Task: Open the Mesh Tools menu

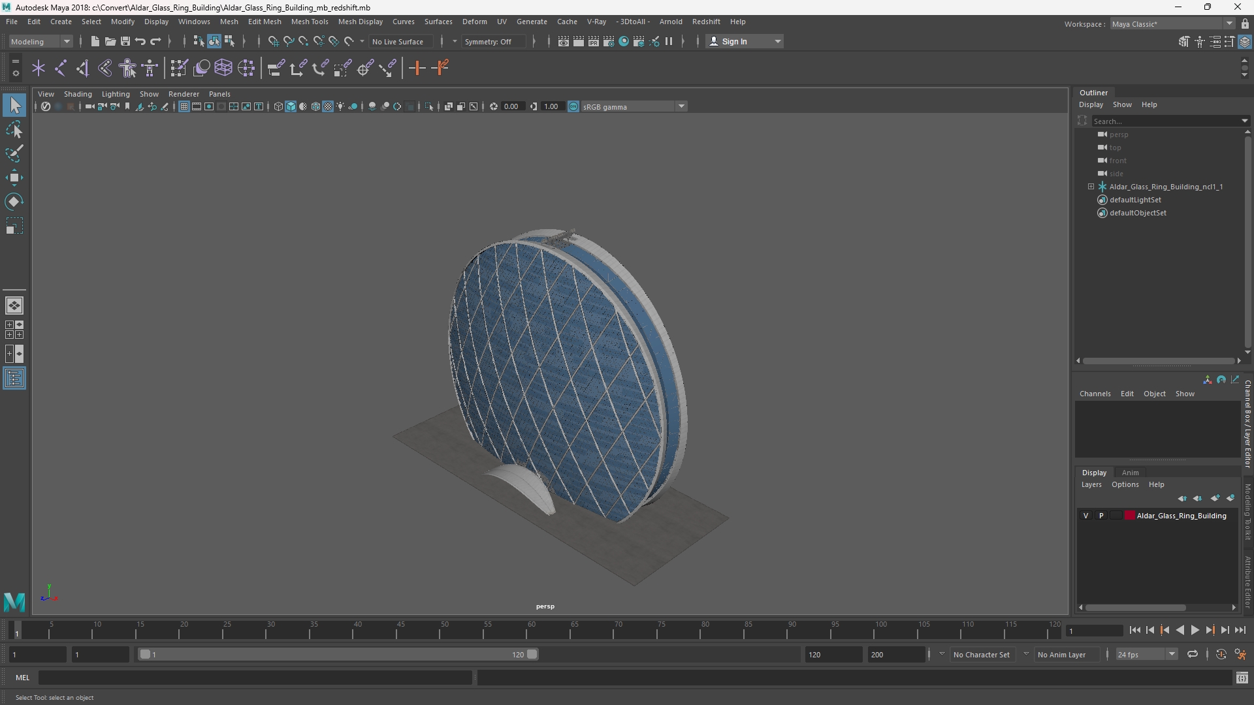Action: (309, 22)
